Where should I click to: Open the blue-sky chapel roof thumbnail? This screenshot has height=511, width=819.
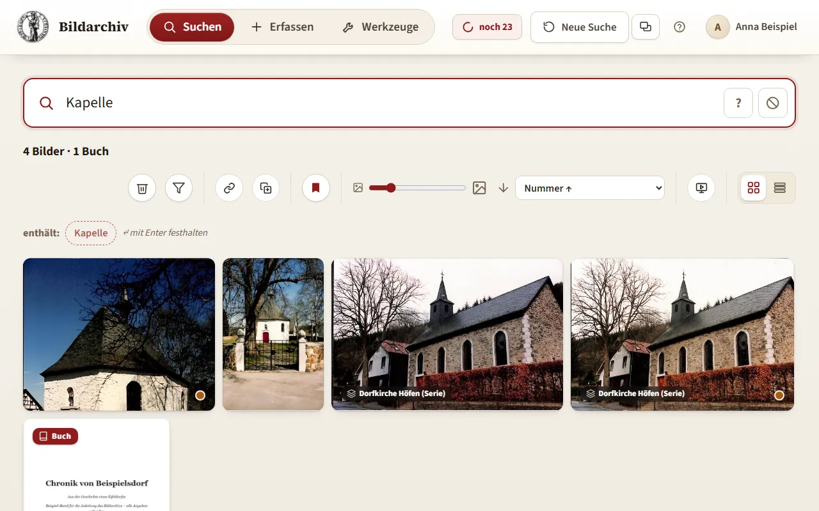pos(119,334)
